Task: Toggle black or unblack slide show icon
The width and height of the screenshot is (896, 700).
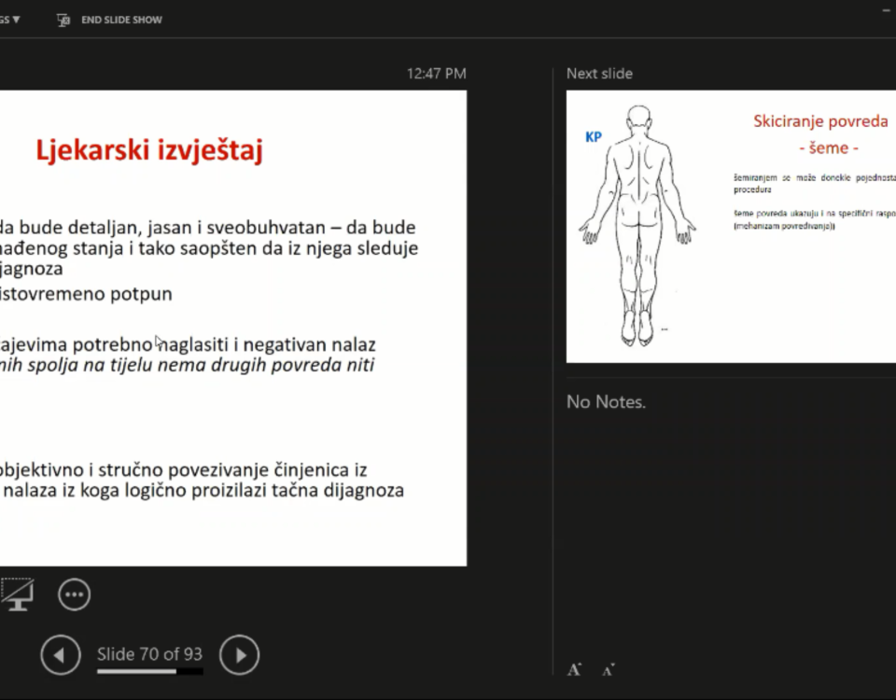Action: (17, 595)
